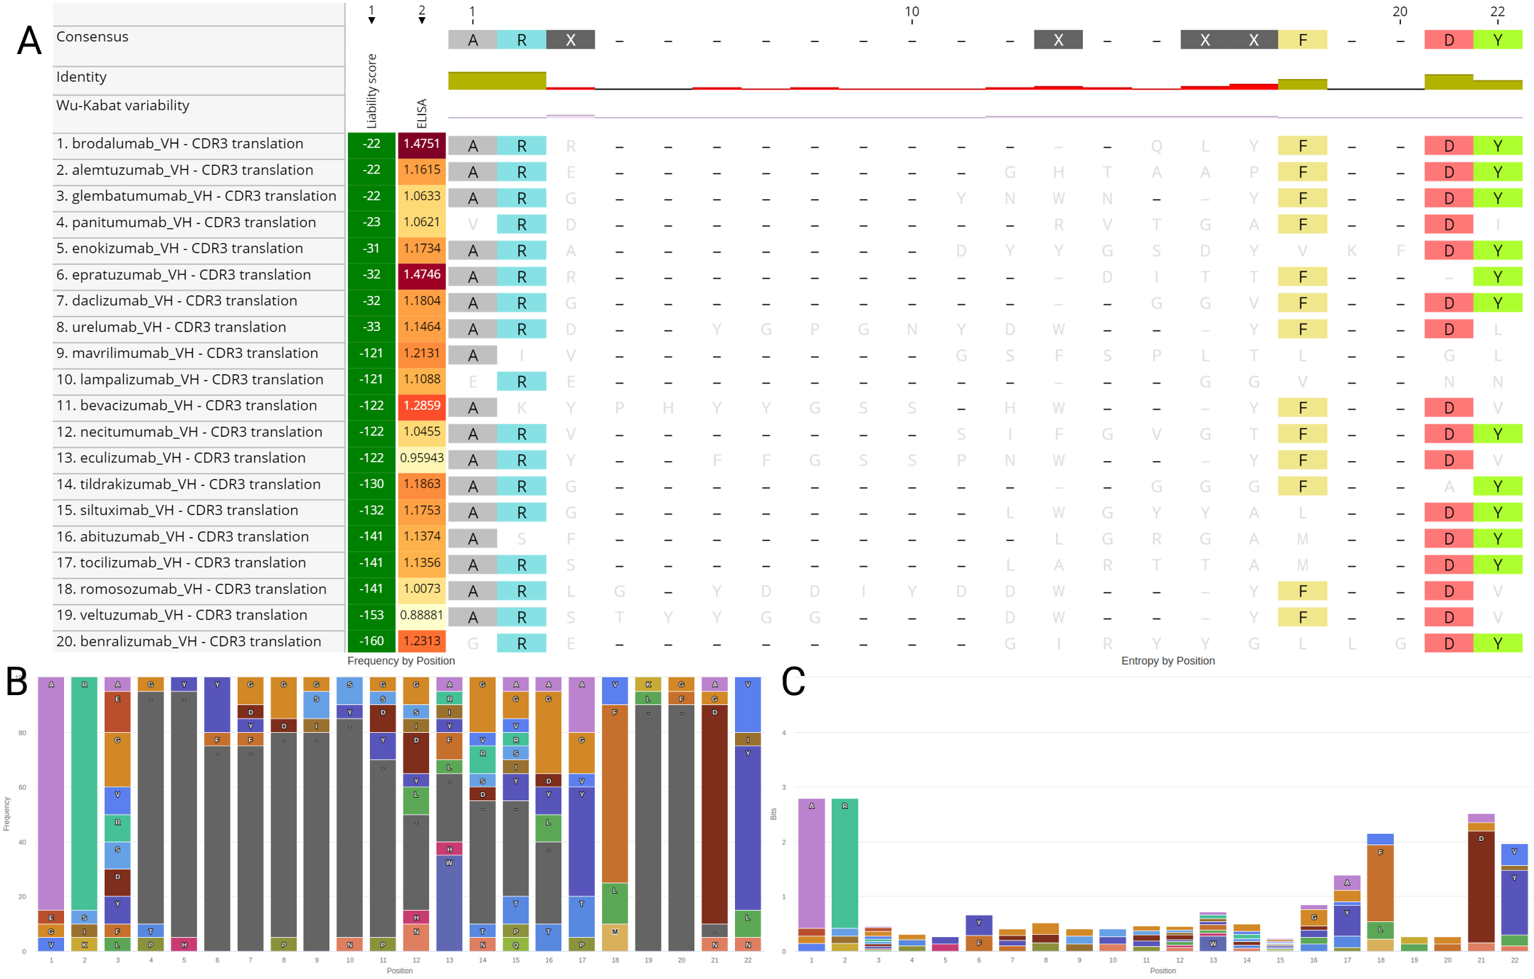Image resolution: width=1534 pixels, height=979 pixels.
Task: Click the ELISA value 1.2859 cell
Action: tap(422, 406)
